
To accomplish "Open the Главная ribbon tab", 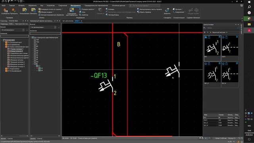I will click(12, 6).
